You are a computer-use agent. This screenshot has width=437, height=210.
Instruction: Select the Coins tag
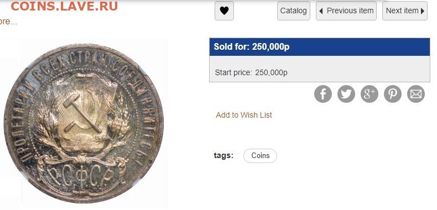(260, 156)
